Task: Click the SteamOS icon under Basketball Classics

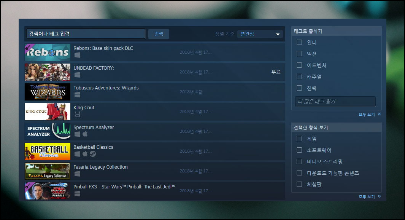Action: tap(93, 154)
